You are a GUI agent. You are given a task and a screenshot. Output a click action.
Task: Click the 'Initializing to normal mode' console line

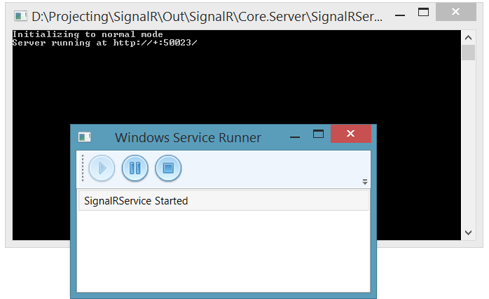click(88, 34)
